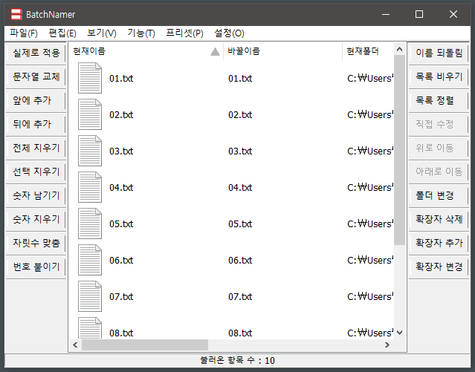Image resolution: width=475 pixels, height=372 pixels.
Task: Click the 불러온 항목 수 status bar text
Action: [238, 360]
